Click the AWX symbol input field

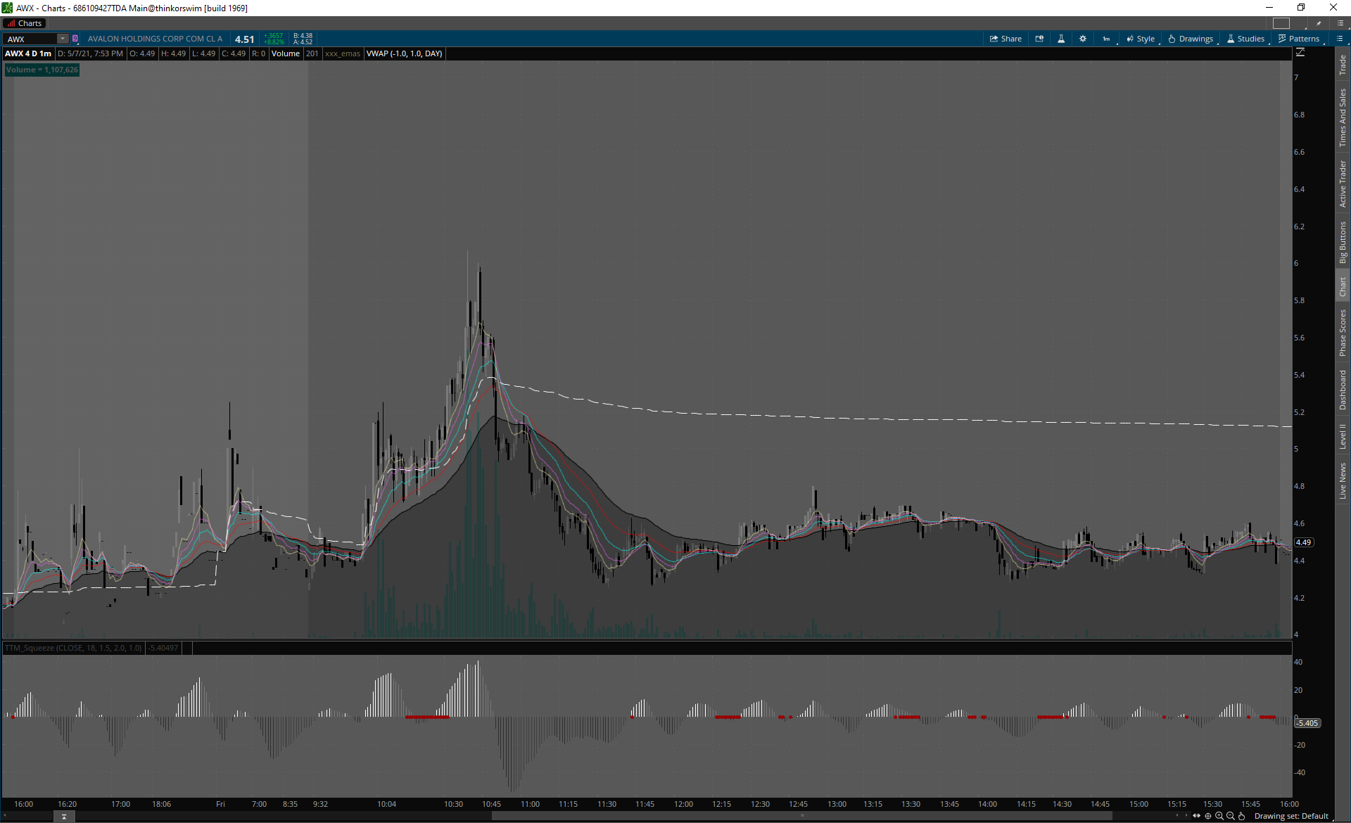click(32, 39)
